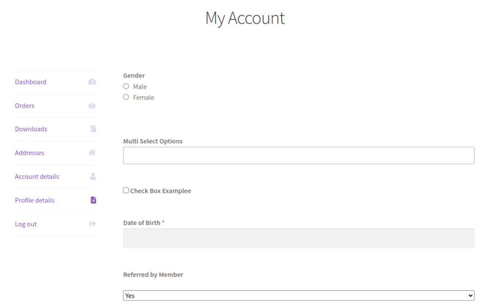The width and height of the screenshot is (487, 308).
Task: Click the dropdown arrow next to Yes
Action: click(470, 296)
